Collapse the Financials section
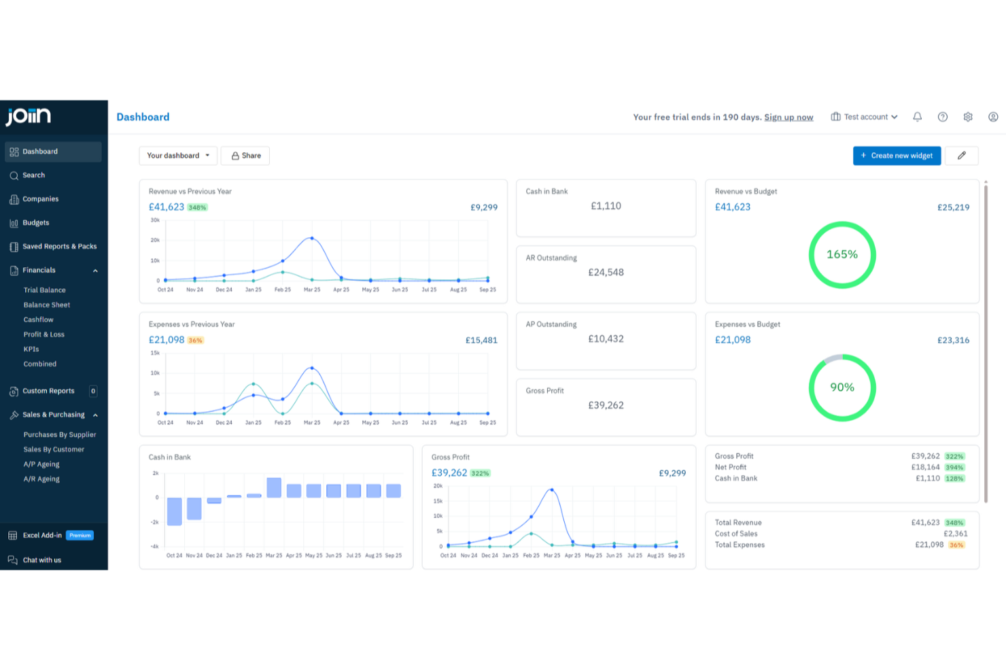This screenshot has width=1006, height=671. coord(95,270)
